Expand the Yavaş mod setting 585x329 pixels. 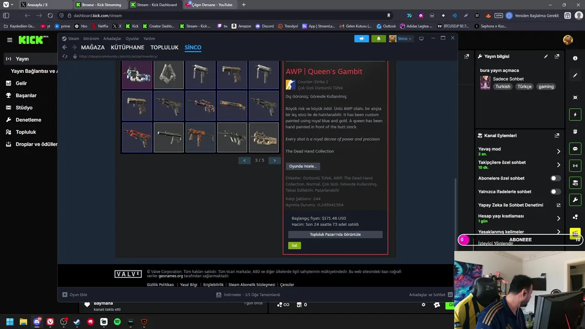[520, 151]
